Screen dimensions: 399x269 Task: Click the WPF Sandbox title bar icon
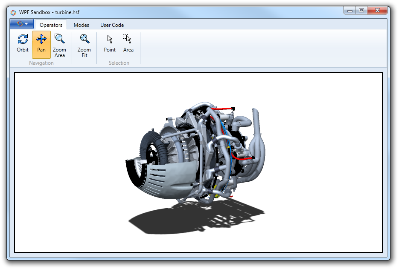tap(13, 12)
